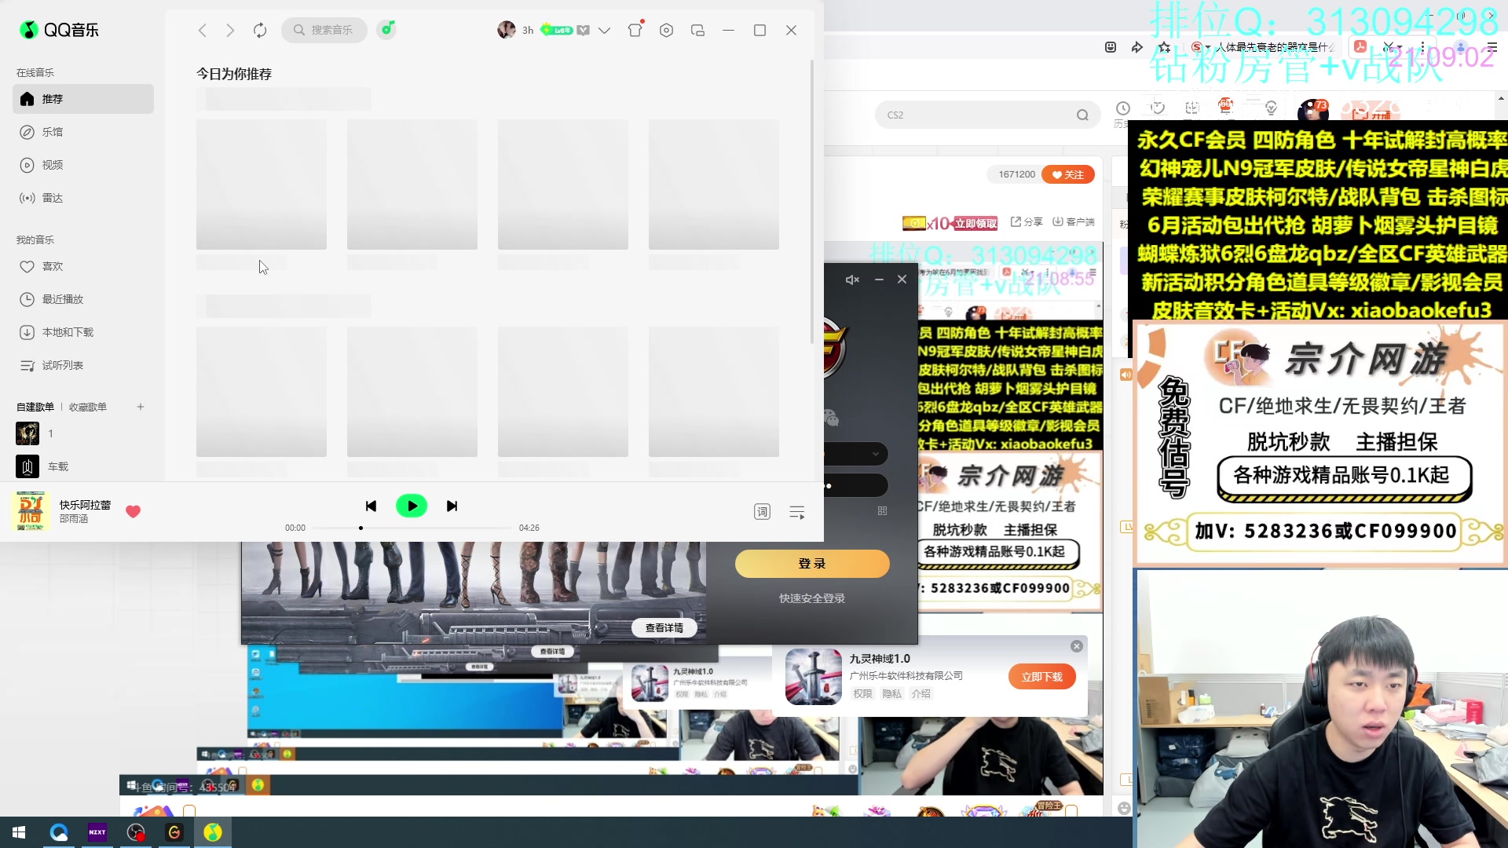Switch to the 收藏歌单 tab
1508x848 pixels.
pos(88,407)
